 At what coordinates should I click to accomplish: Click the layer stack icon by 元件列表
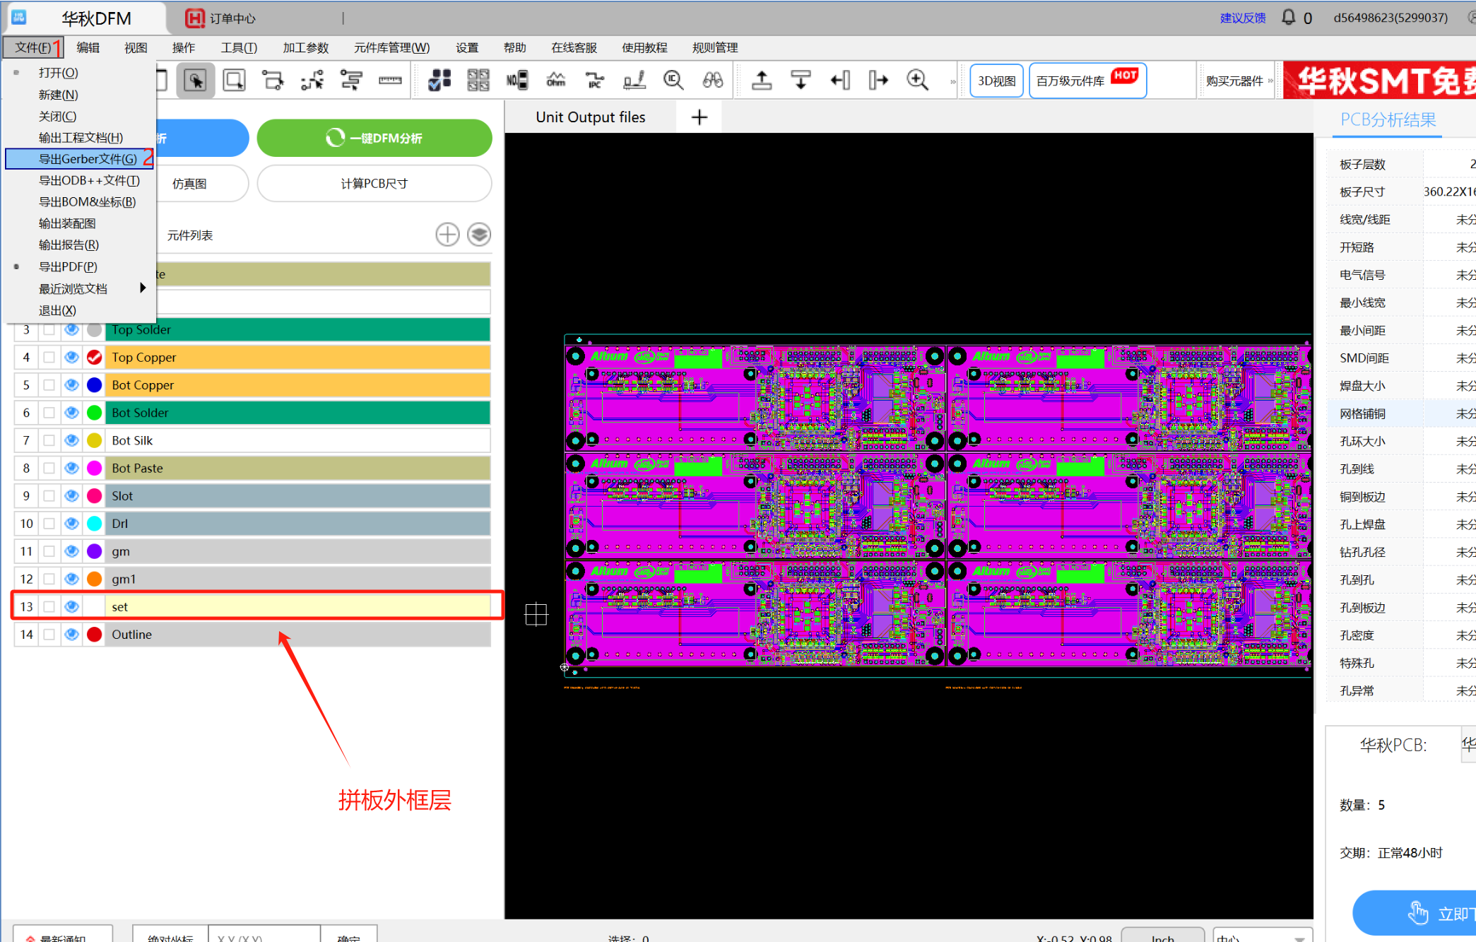(479, 235)
